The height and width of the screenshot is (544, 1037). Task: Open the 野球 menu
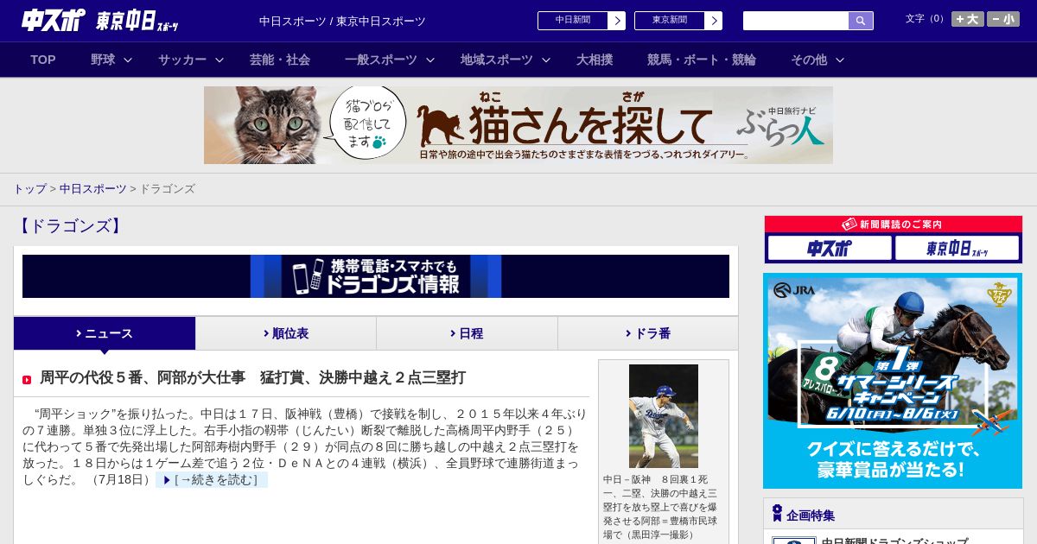pyautogui.click(x=103, y=60)
